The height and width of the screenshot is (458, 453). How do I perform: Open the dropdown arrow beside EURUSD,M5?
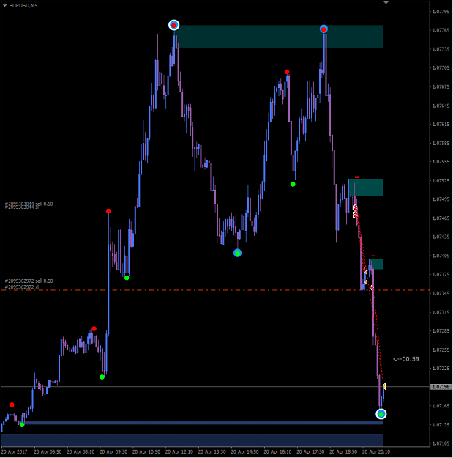[x=4, y=6]
